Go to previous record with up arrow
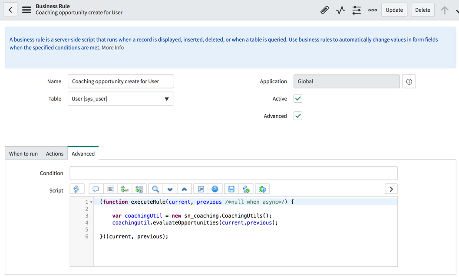The image size is (459, 277). click(x=445, y=10)
